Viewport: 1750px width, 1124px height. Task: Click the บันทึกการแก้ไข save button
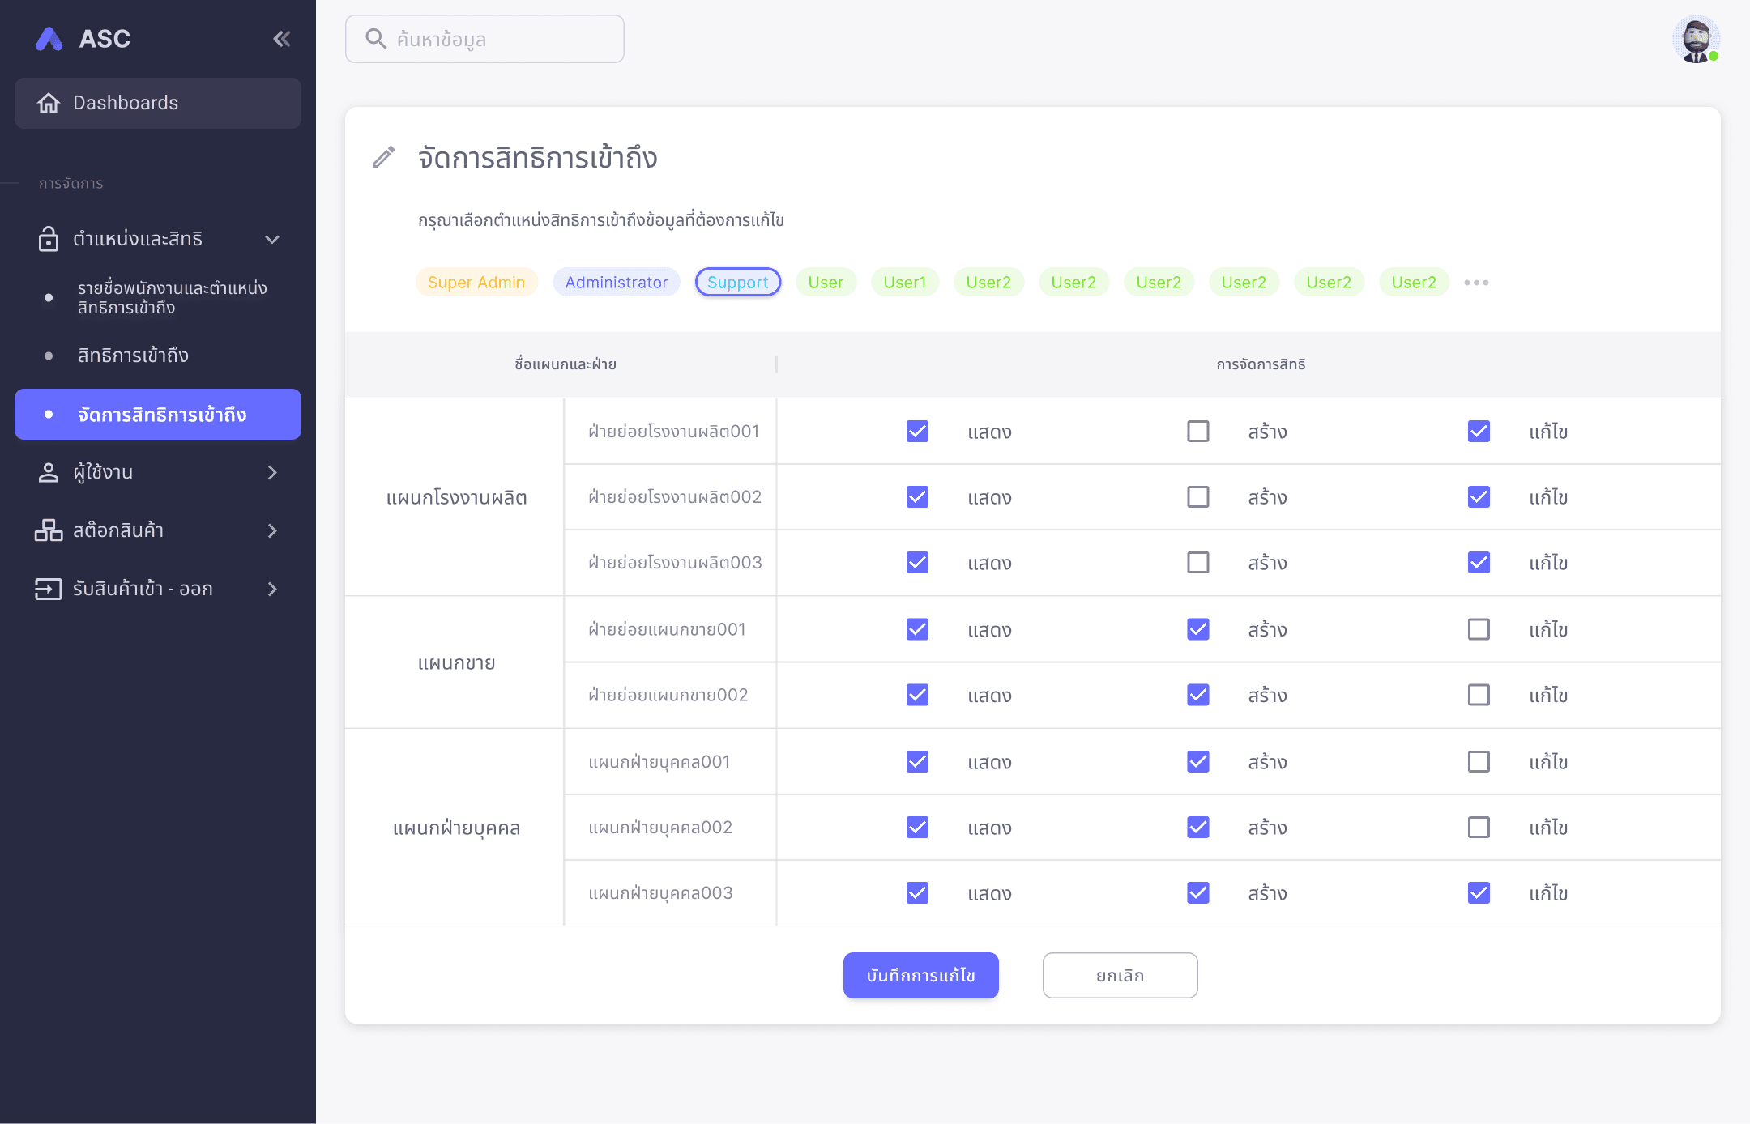click(x=920, y=975)
